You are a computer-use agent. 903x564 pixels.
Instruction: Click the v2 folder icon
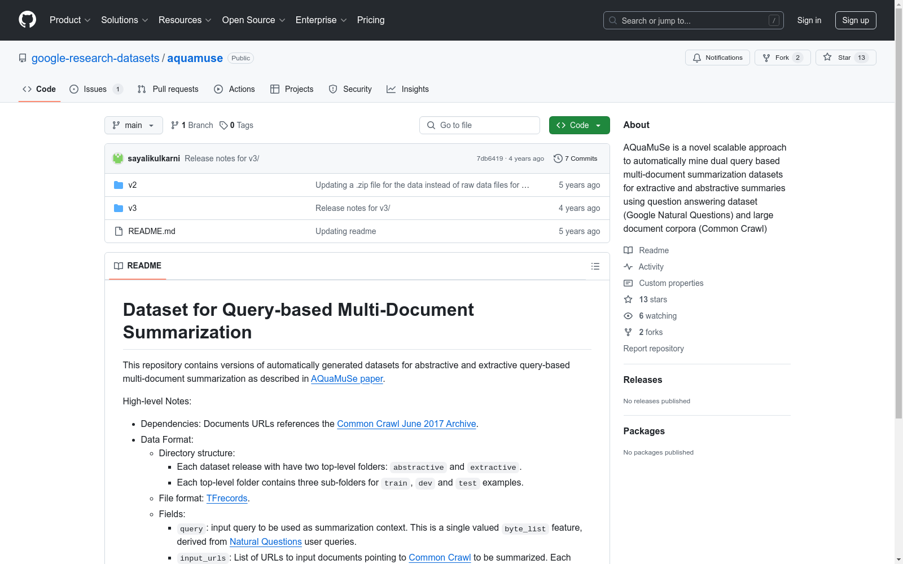pyautogui.click(x=119, y=185)
